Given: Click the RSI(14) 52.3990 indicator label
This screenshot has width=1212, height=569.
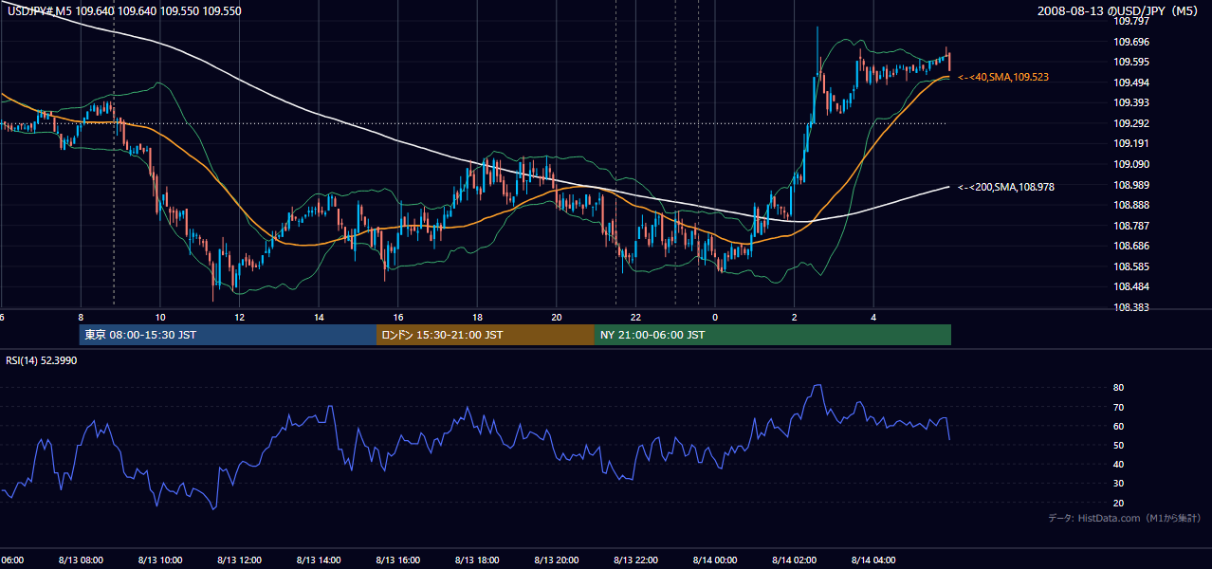Looking at the screenshot, I should 42,360.
